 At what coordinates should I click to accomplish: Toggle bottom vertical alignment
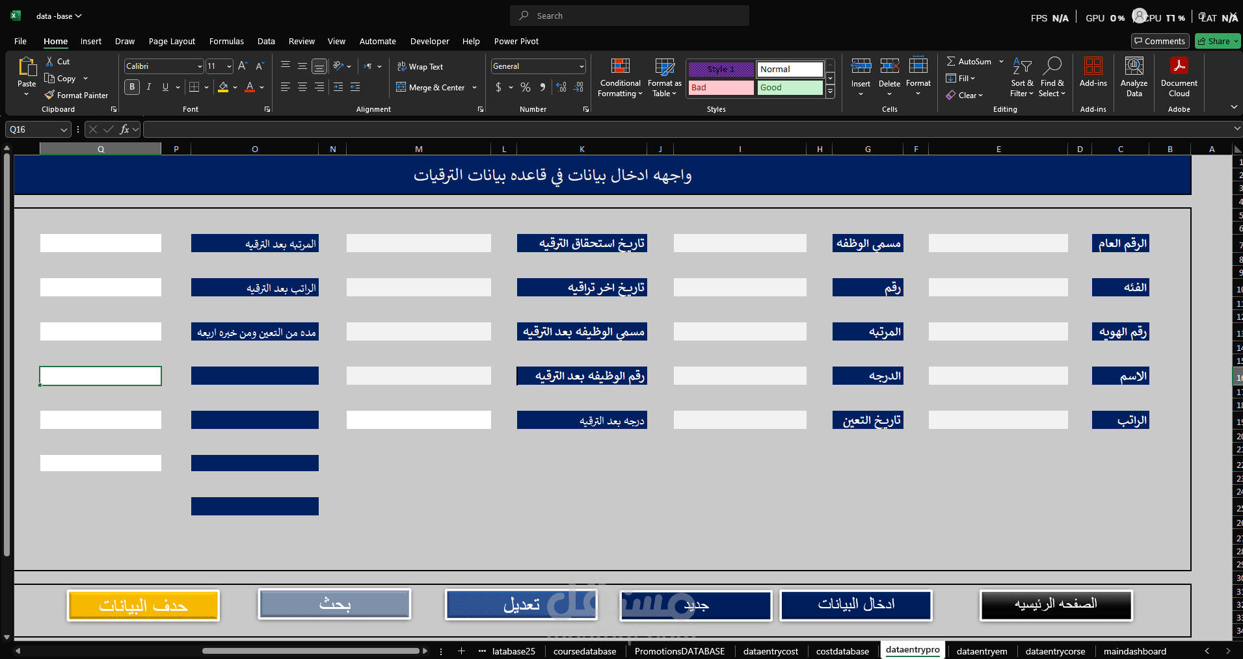[319, 66]
